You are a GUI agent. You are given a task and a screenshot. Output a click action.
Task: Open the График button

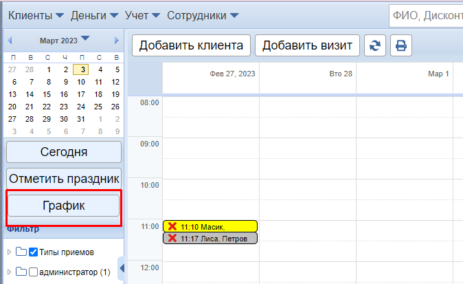[64, 206]
